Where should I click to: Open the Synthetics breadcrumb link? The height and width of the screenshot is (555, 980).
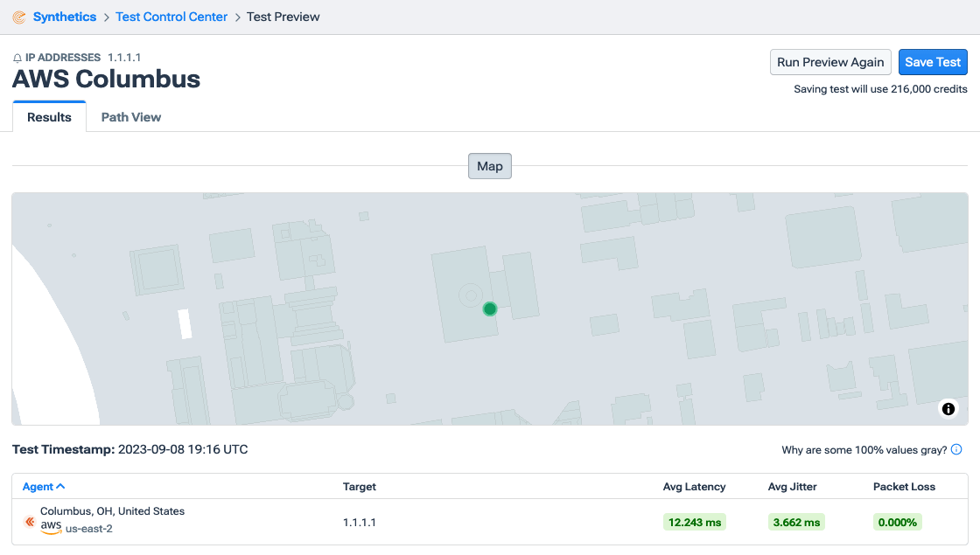coord(64,17)
